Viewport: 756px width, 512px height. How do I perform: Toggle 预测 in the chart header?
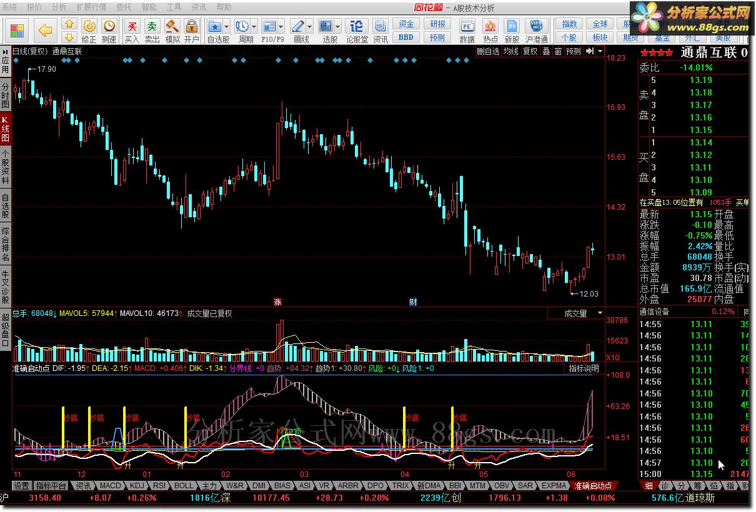click(x=573, y=52)
